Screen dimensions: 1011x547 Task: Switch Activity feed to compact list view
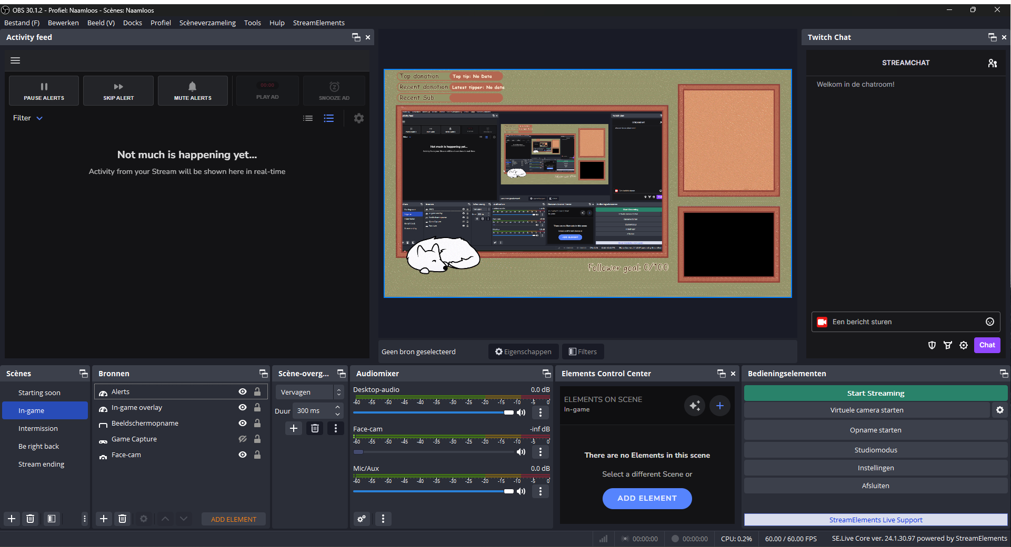[x=308, y=118]
